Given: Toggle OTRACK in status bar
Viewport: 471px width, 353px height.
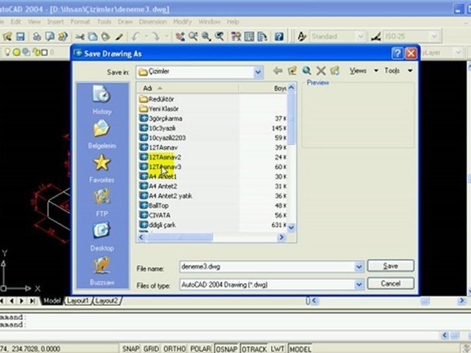Looking at the screenshot, I should (x=254, y=349).
